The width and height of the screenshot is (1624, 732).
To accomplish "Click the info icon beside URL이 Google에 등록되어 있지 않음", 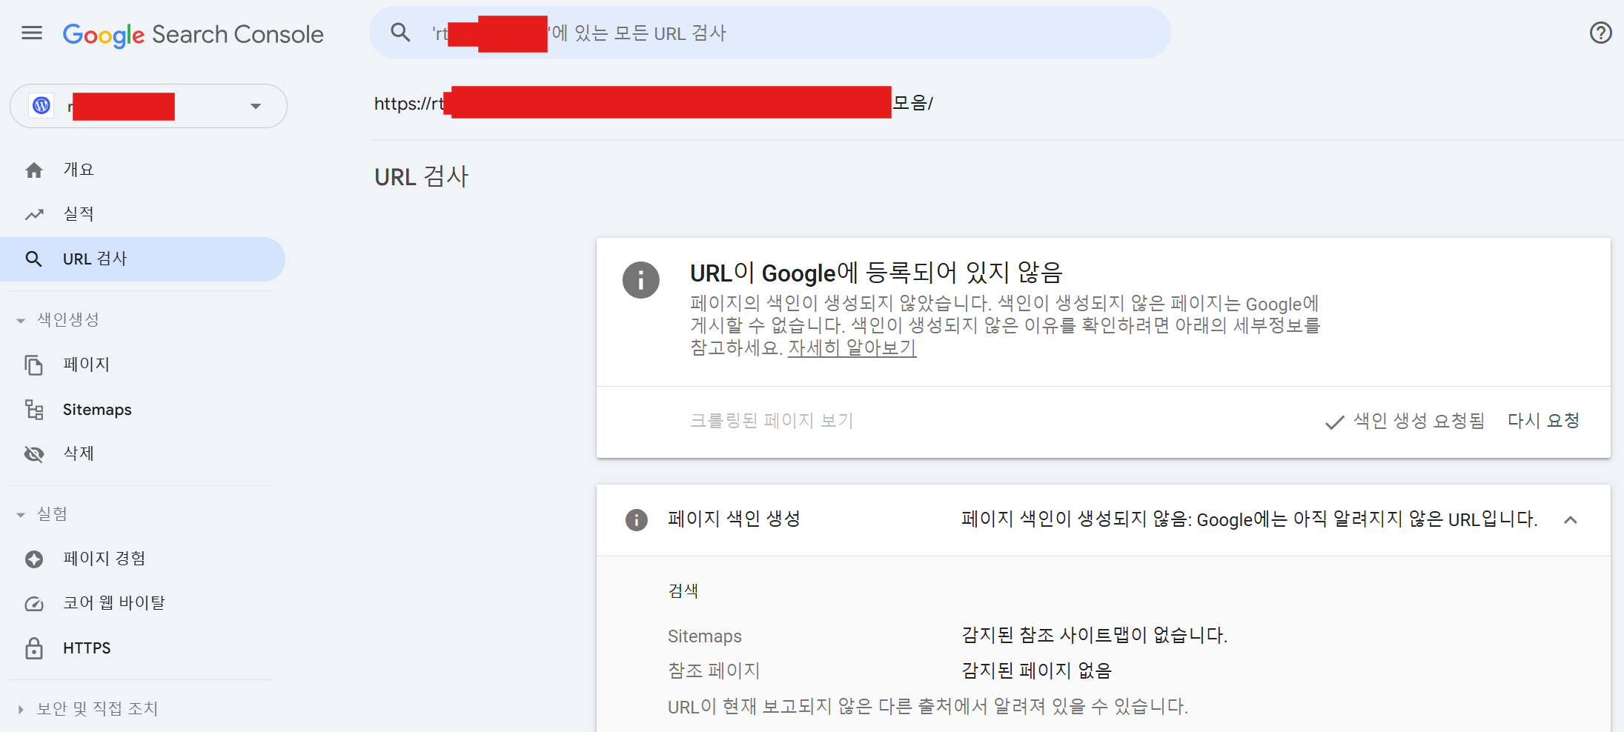I will (x=640, y=280).
